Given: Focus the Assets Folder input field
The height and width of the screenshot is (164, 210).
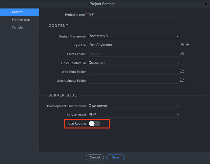Looking at the screenshot, I should (134, 54).
